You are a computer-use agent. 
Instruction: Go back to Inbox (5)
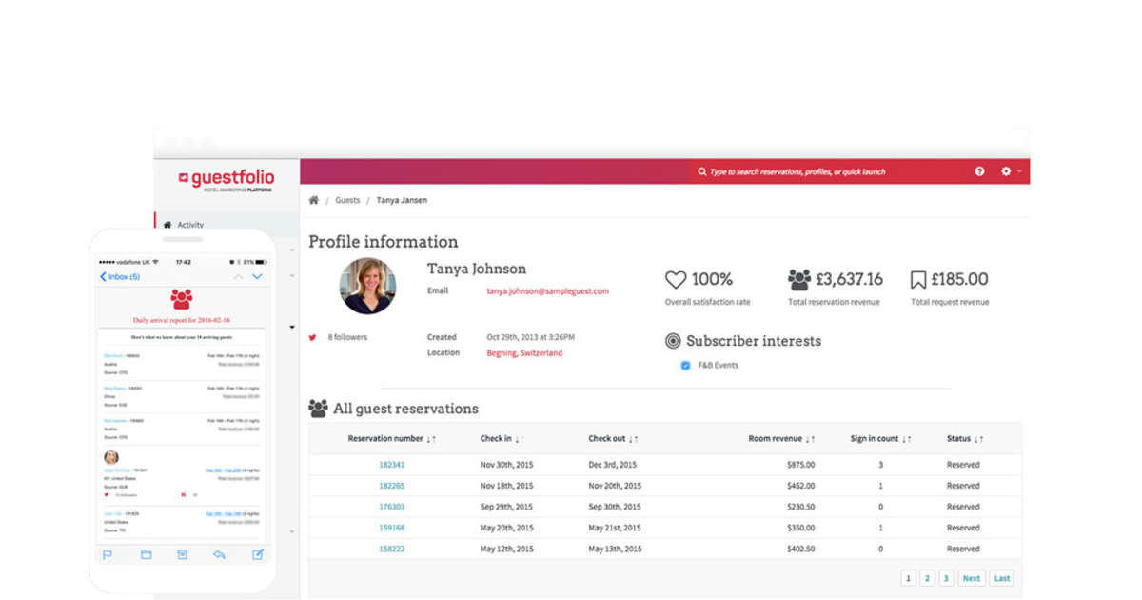point(124,275)
